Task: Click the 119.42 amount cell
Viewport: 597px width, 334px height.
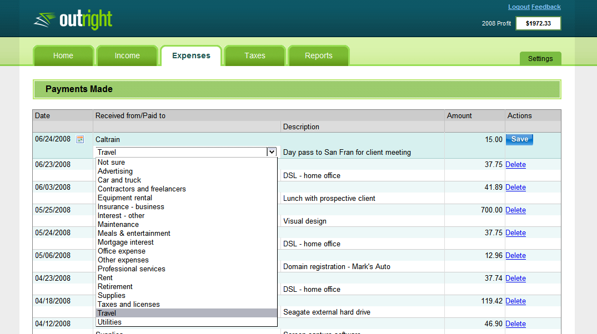Action: [492, 301]
